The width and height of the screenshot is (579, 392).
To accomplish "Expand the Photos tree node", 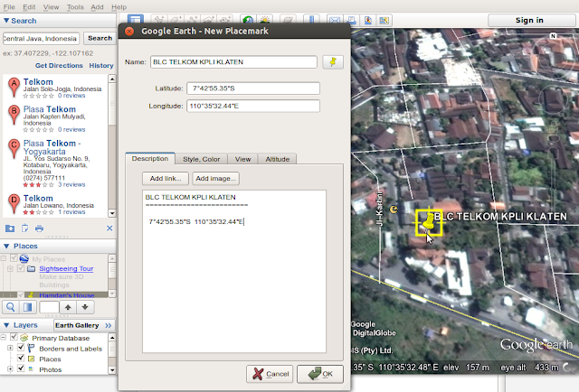I will 10,369.
